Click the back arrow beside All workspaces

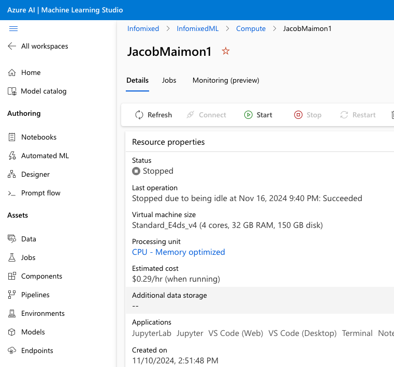(12, 46)
